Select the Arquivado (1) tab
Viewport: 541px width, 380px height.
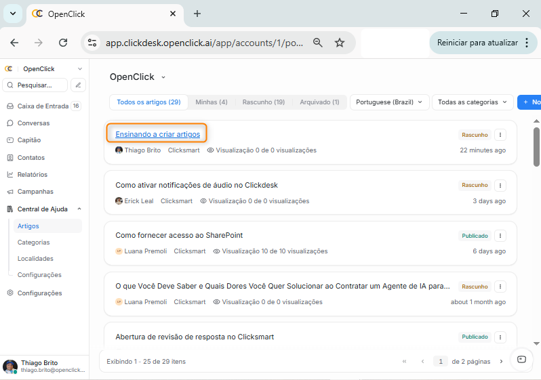click(x=319, y=102)
